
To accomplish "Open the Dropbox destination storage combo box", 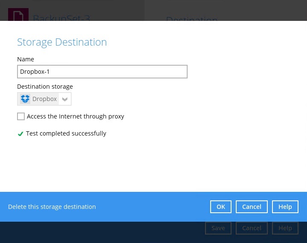I will coord(44,99).
